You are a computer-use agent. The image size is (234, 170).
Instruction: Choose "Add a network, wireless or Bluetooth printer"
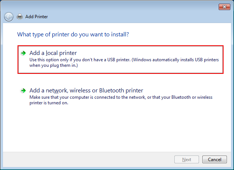[86, 91]
